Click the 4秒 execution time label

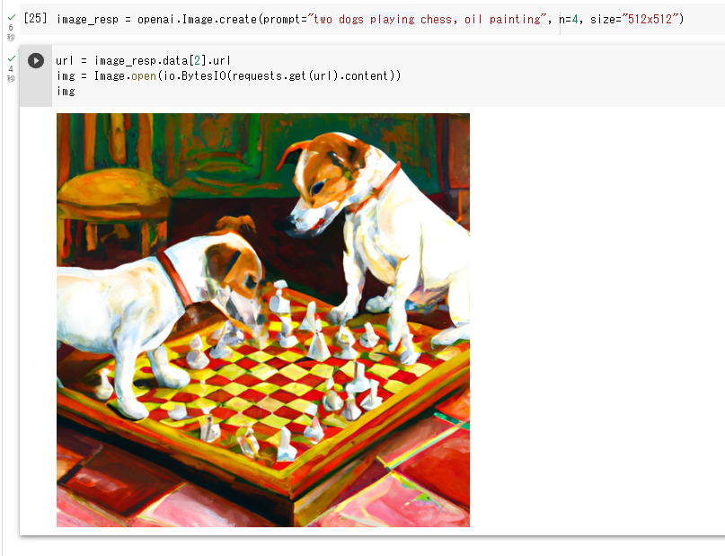coord(11,74)
